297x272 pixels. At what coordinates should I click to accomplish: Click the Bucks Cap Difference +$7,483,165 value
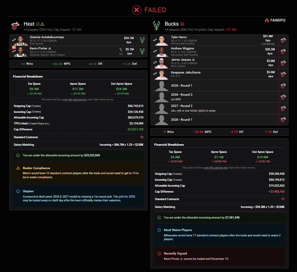click(x=276, y=192)
